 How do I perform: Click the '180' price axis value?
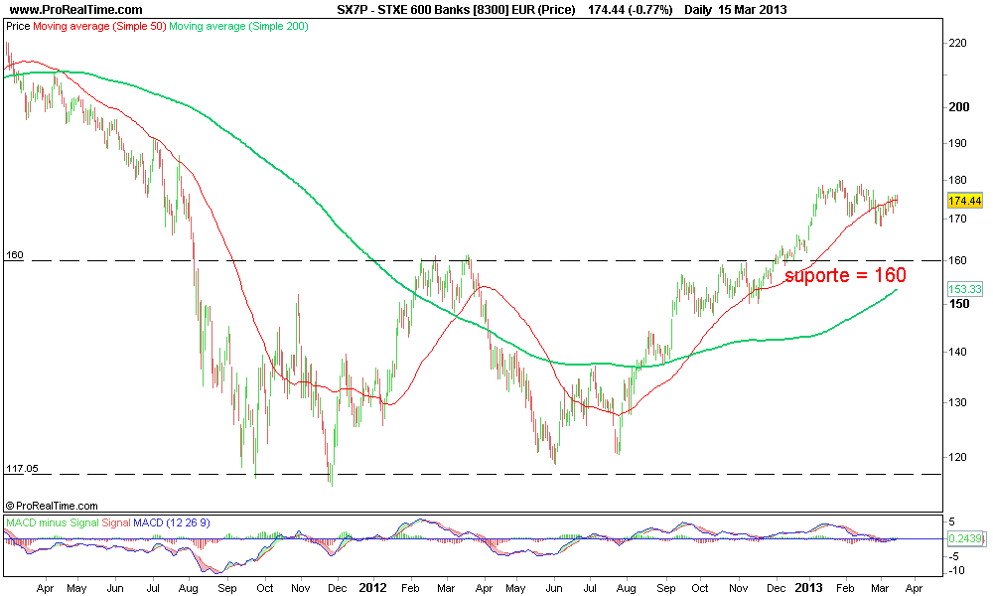957,180
